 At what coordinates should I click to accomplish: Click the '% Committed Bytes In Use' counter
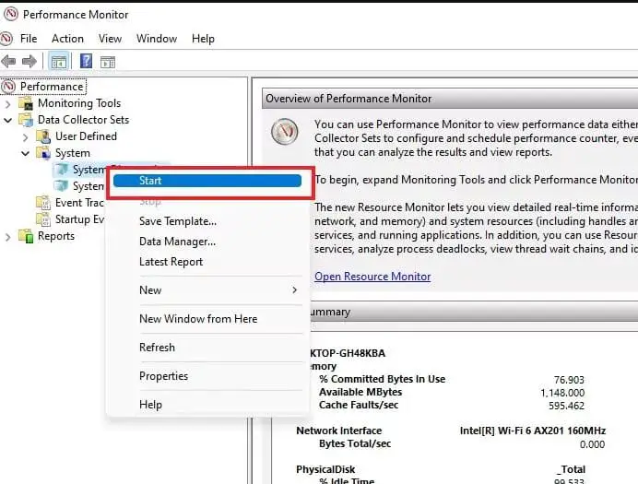(382, 379)
